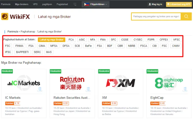This screenshot has width=193, height=120.
Task: Select the Lahat ng mga Broker filter
Action: tap(51, 40)
